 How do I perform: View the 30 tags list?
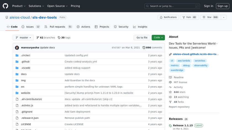(64, 38)
